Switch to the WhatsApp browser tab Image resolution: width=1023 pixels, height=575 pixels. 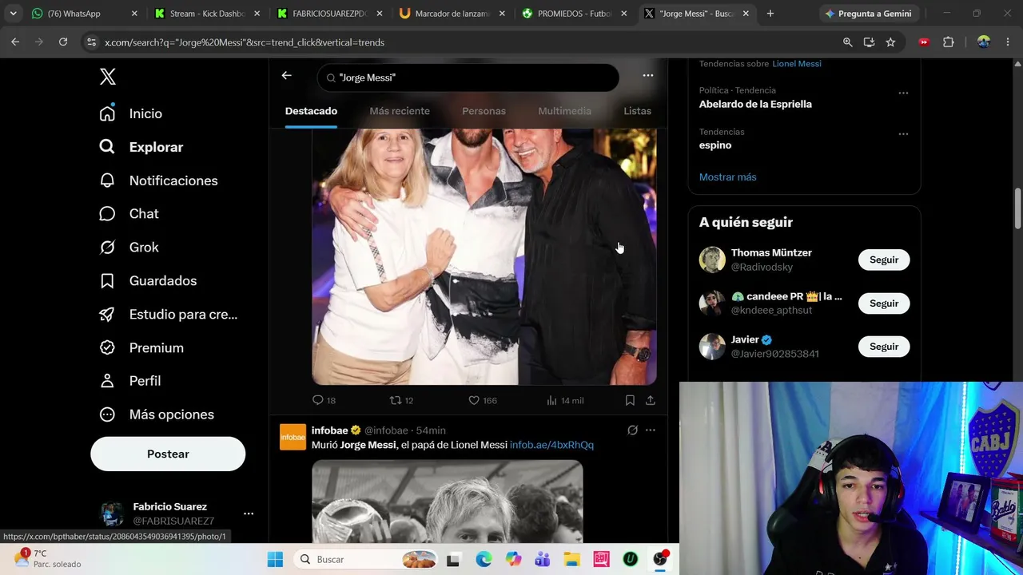(84, 14)
